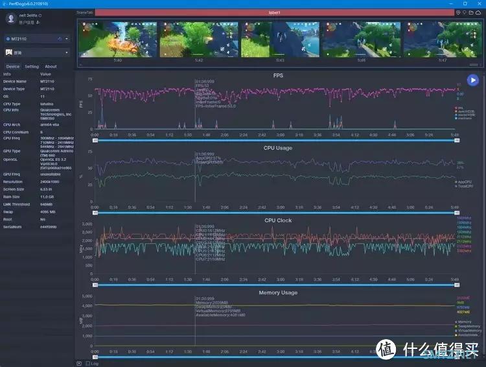This screenshot has width=486, height=367.
Task: Click the CPU Usage chart title
Action: (x=278, y=148)
